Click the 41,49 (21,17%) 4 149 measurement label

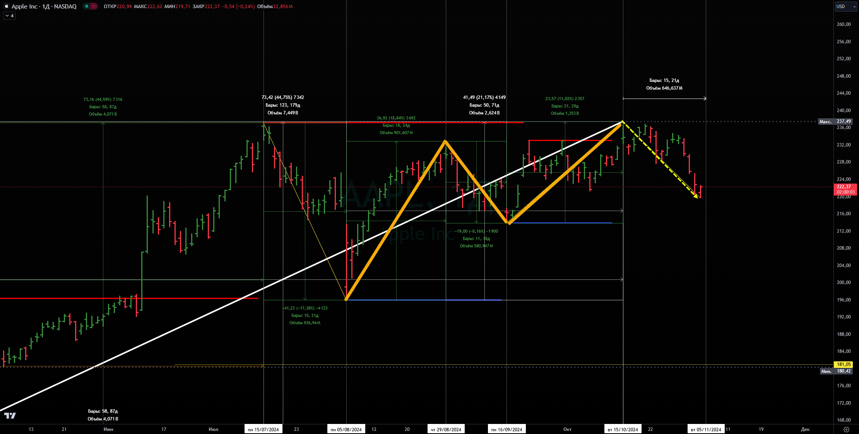click(484, 97)
